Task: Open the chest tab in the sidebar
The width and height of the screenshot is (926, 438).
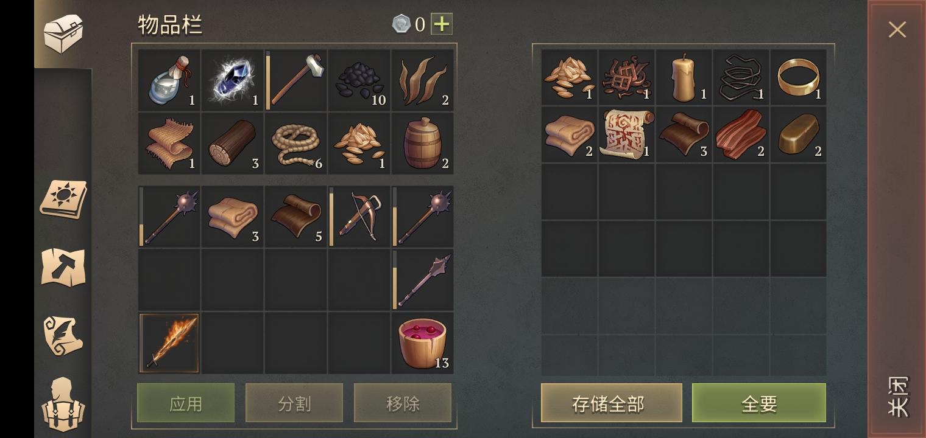Action: point(63,33)
